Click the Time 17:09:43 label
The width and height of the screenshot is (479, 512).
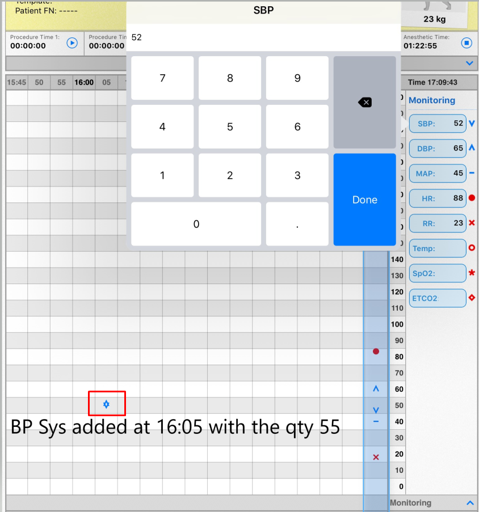(x=432, y=82)
